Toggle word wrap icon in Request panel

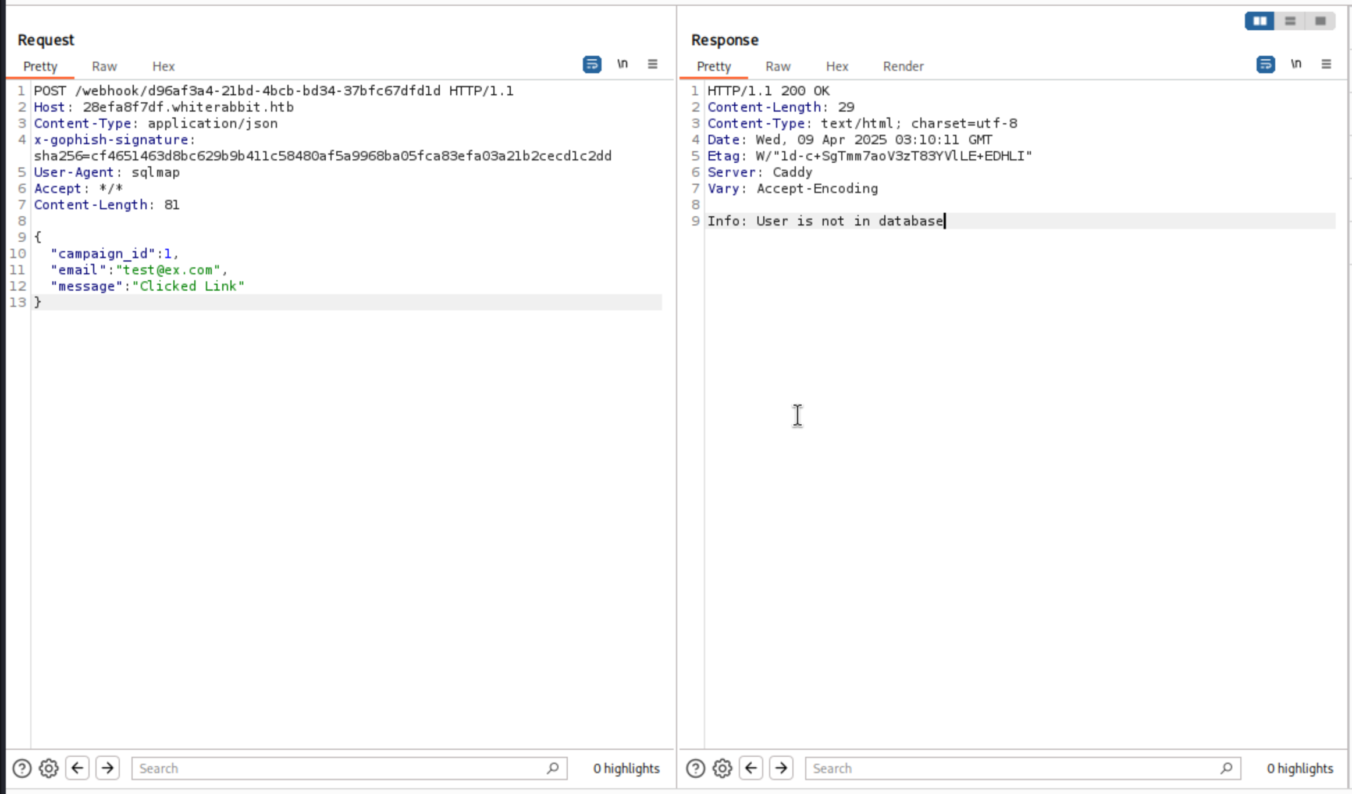click(592, 65)
